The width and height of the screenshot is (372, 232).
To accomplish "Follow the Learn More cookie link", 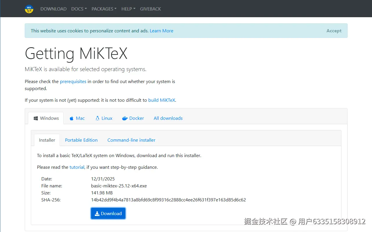I will tap(161, 31).
